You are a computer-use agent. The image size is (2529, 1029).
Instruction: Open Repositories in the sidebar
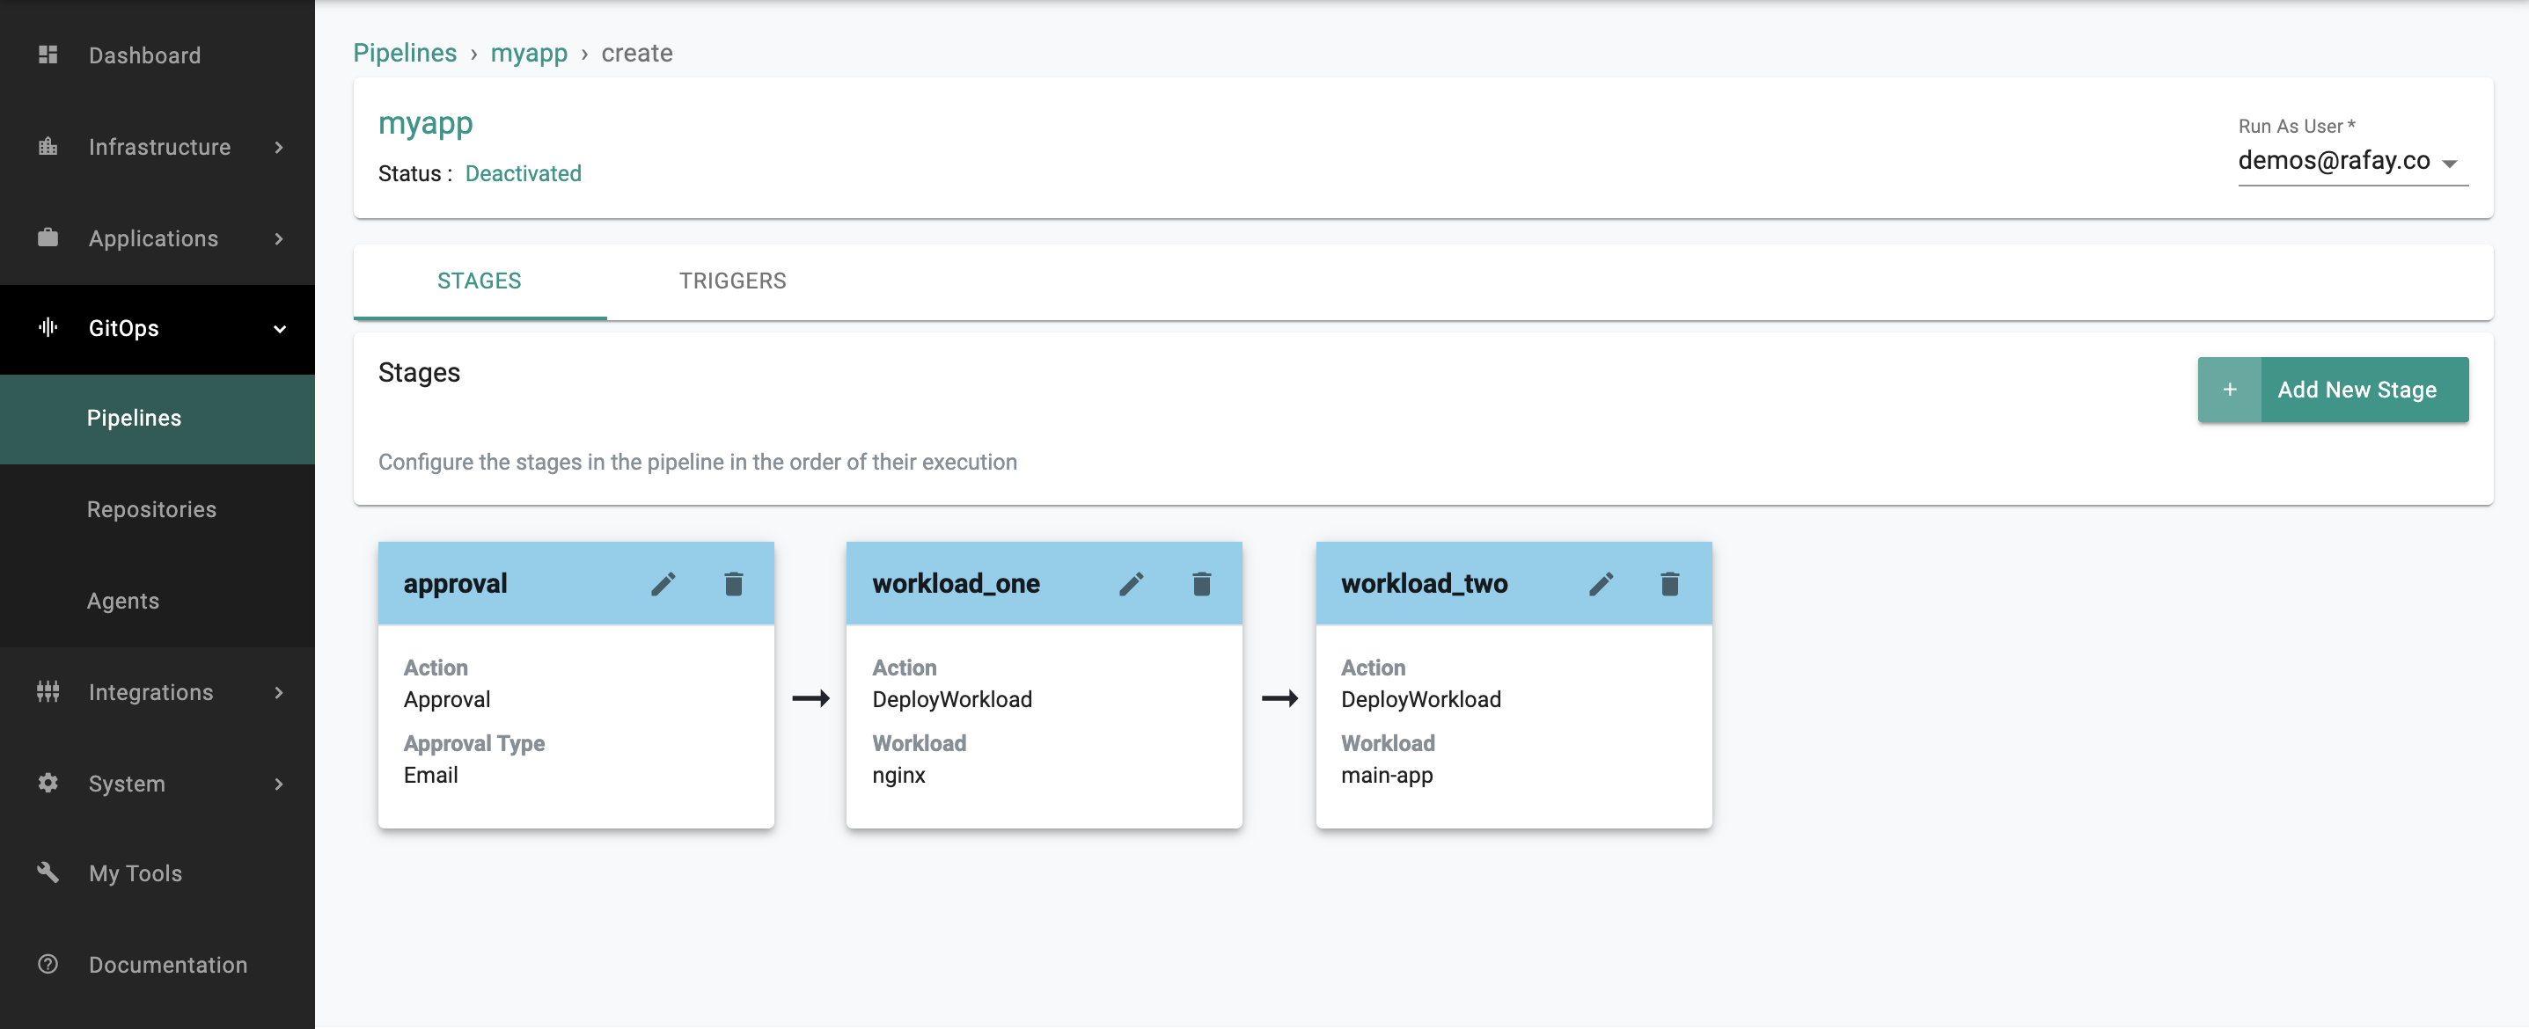click(158, 510)
